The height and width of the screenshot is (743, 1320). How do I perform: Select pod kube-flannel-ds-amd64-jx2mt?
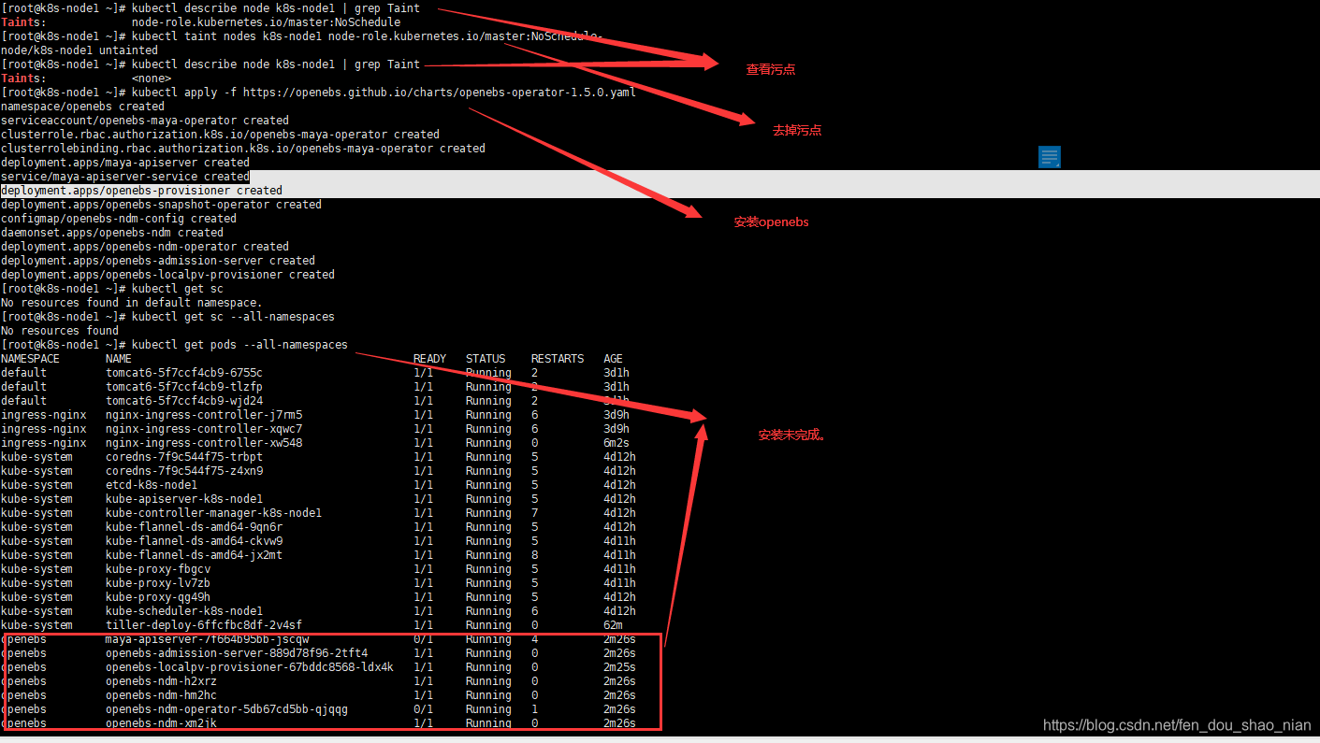point(194,555)
